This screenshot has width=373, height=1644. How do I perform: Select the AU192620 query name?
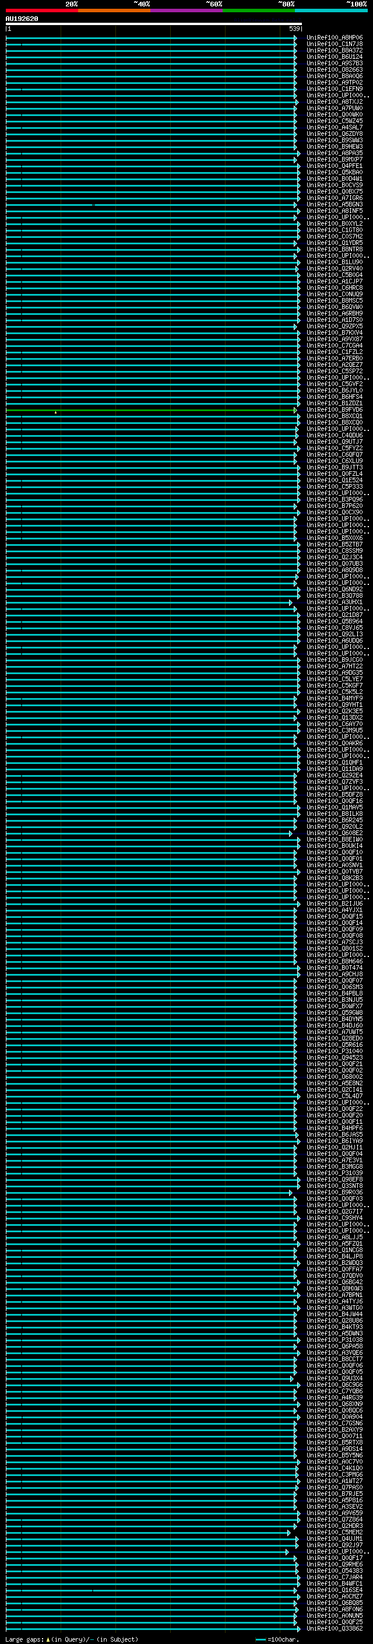tap(22, 19)
